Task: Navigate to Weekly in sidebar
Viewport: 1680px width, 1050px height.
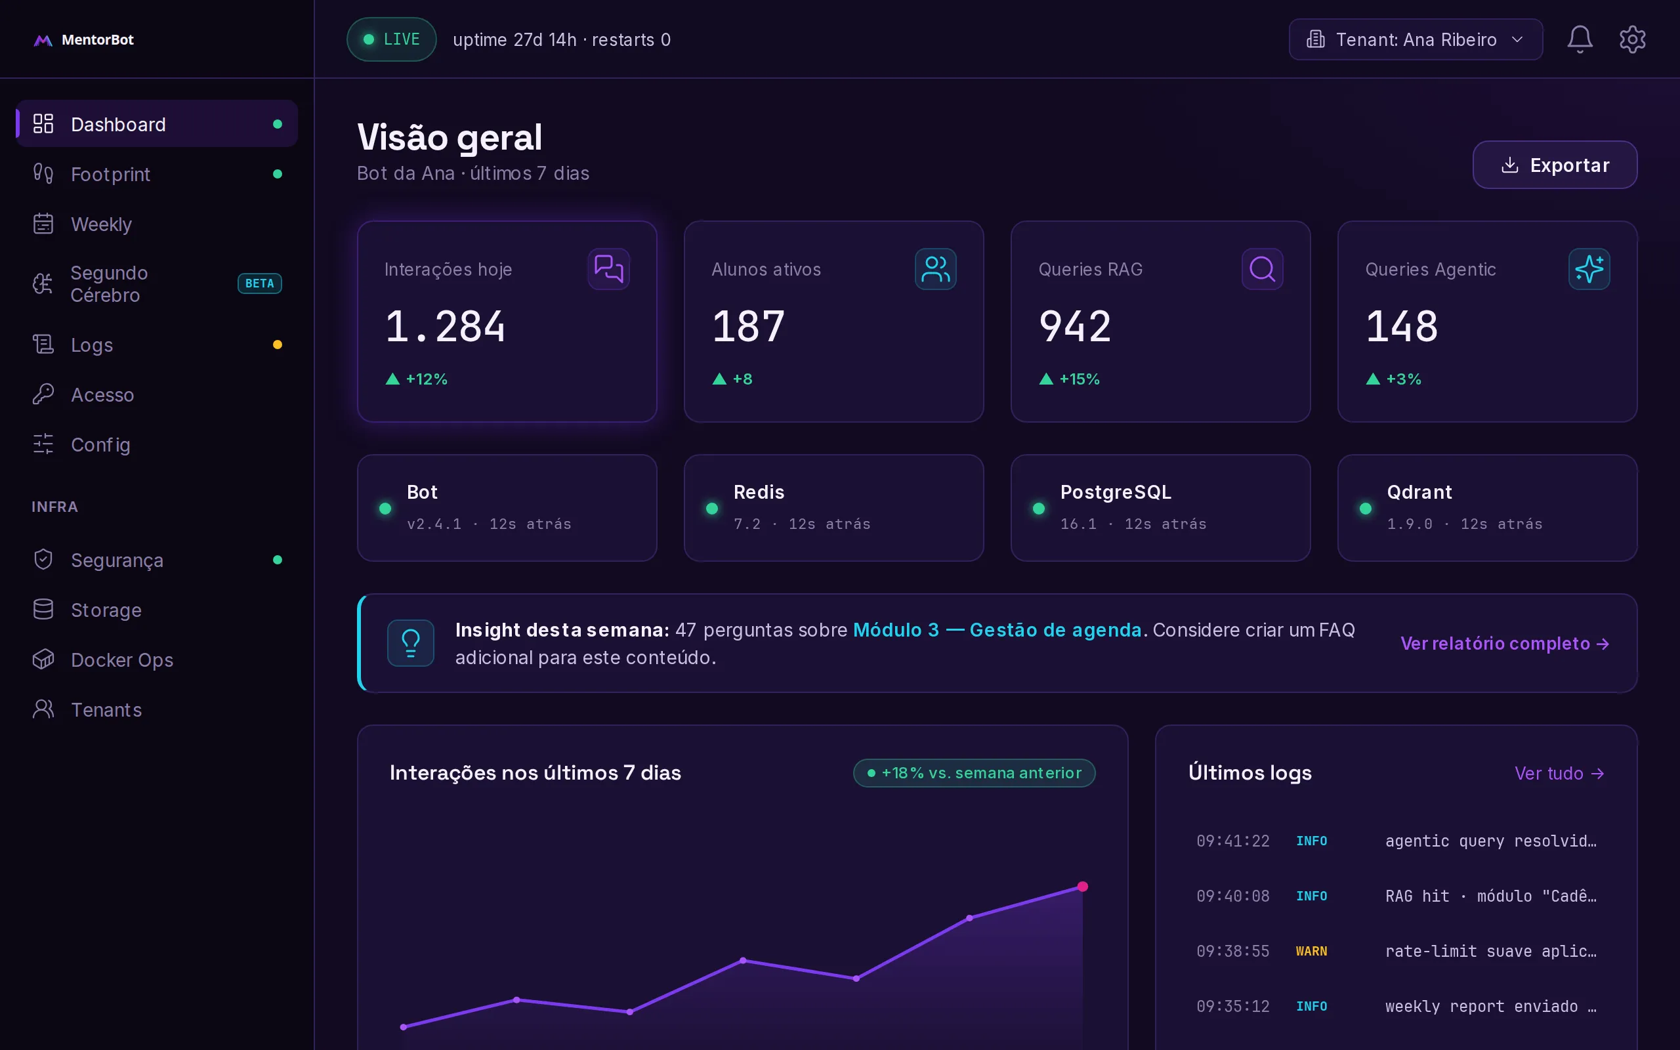Action: click(x=157, y=224)
